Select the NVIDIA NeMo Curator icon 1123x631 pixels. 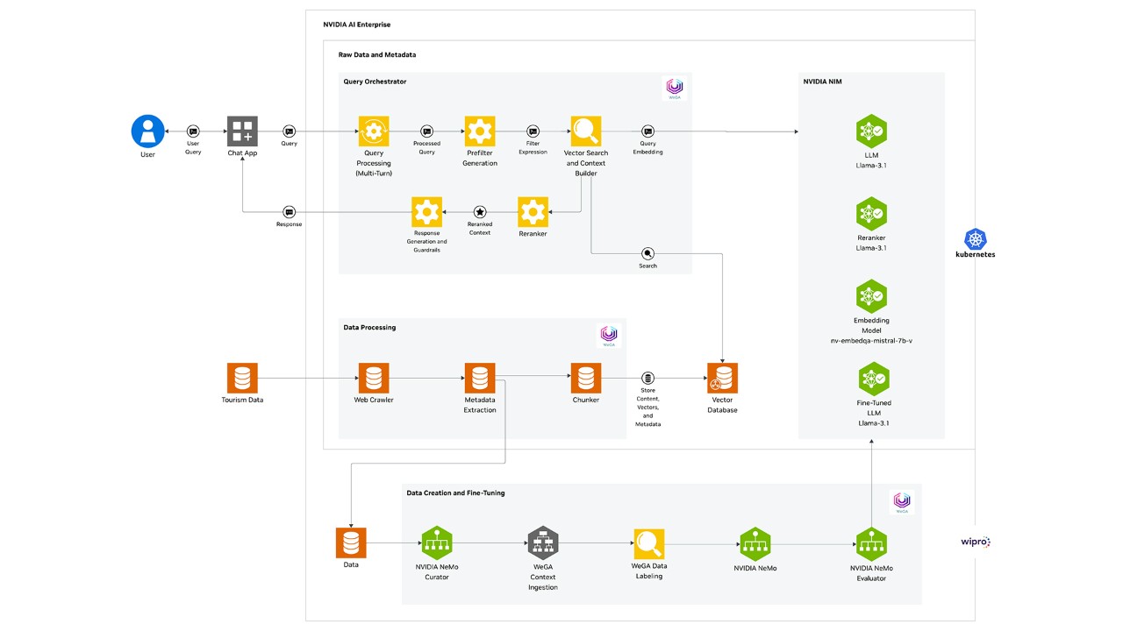pos(436,543)
